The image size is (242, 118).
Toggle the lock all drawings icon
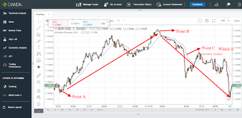point(39,104)
